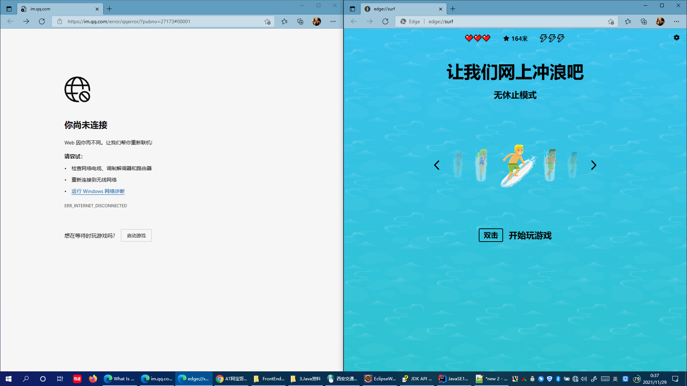Click the 双击 start game button
687x386 pixels.
(491, 235)
